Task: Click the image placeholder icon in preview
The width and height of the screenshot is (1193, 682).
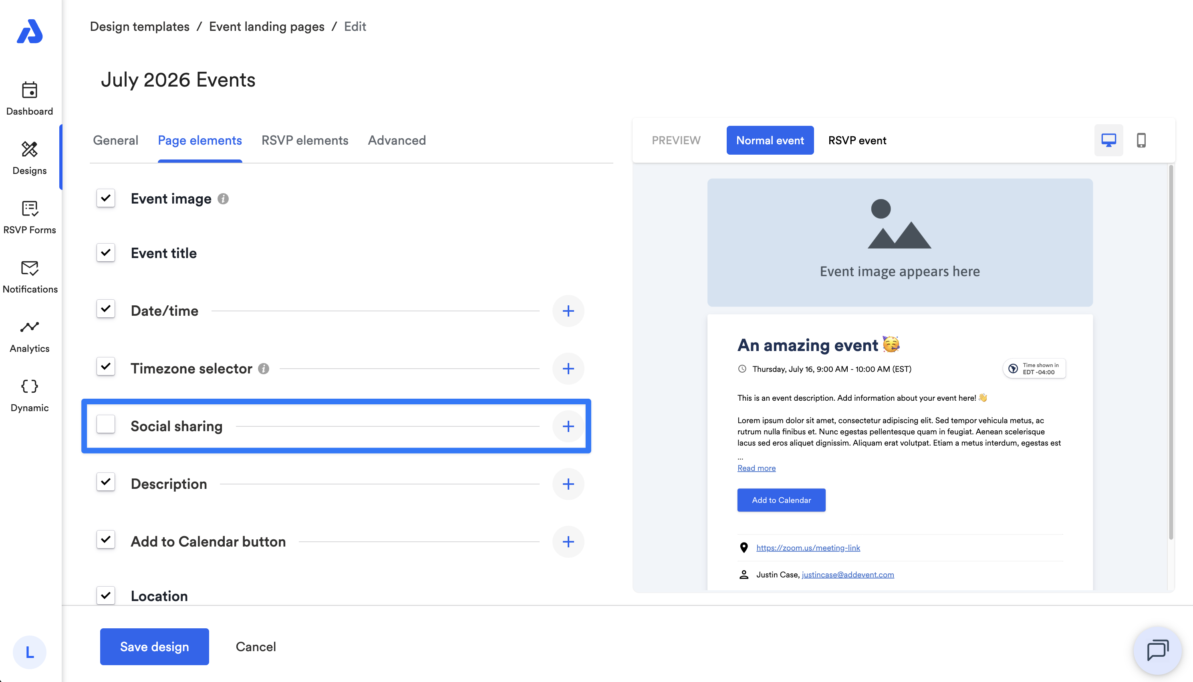Action: (899, 224)
